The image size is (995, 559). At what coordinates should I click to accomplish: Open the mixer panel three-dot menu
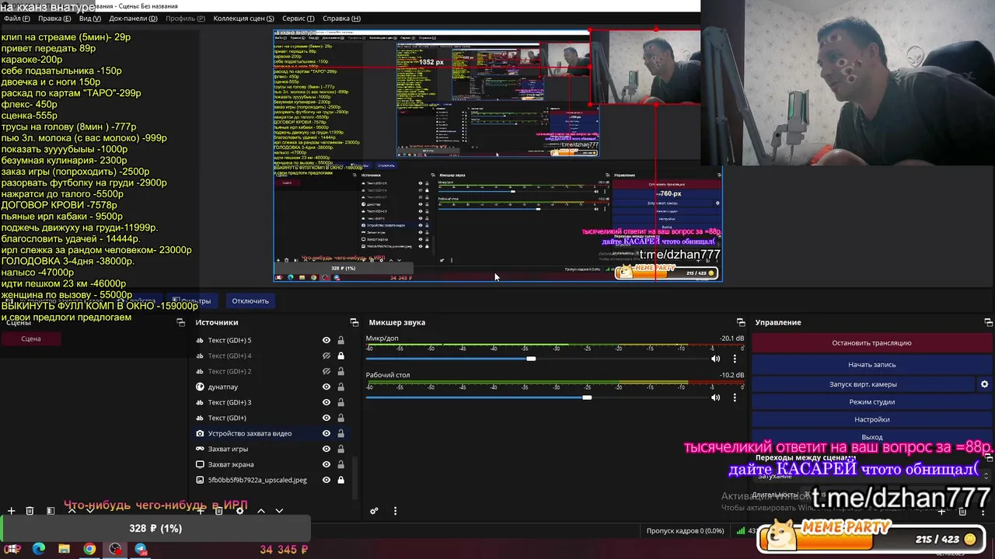[x=395, y=511]
